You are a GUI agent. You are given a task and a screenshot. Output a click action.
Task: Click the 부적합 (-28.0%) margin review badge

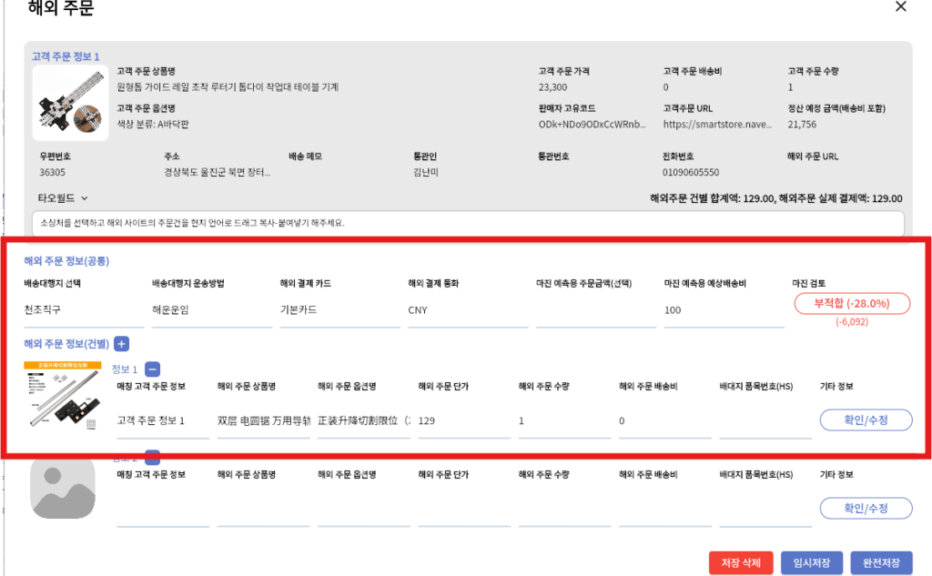(x=852, y=303)
